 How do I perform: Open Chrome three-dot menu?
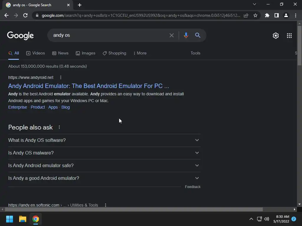[296, 15]
